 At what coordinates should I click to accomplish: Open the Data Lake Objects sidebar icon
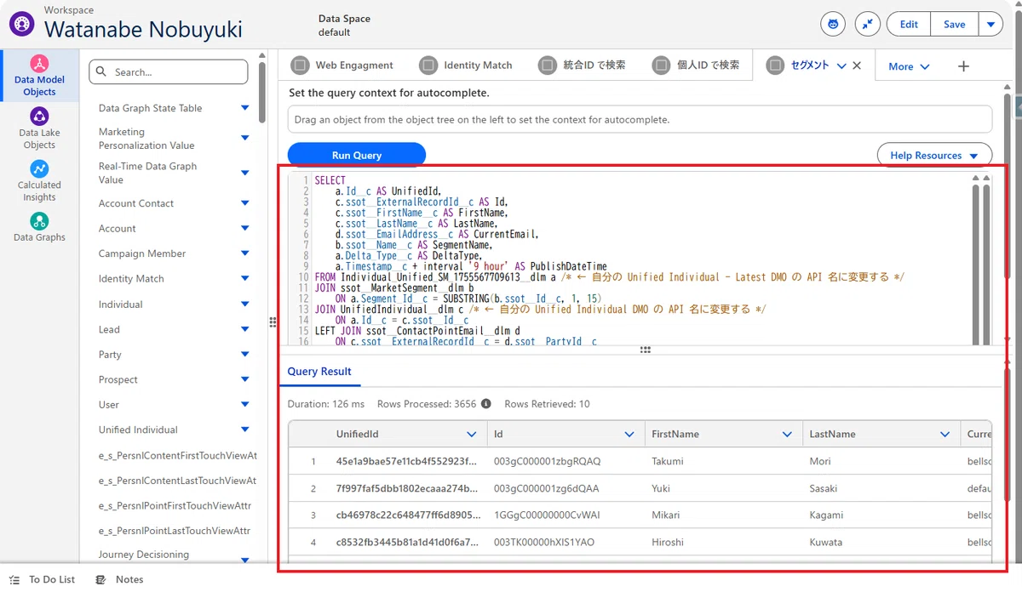(39, 117)
